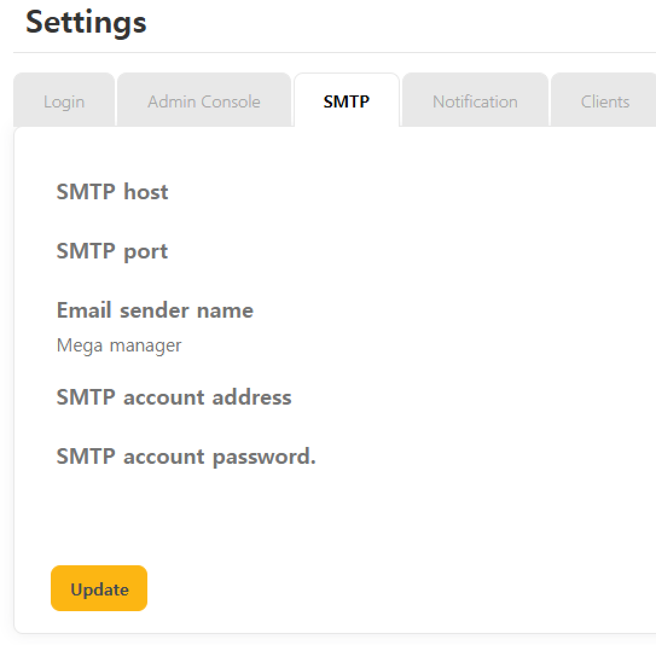Click the word 'password.' in the last label
Screen dimensions: 656x645
point(264,457)
